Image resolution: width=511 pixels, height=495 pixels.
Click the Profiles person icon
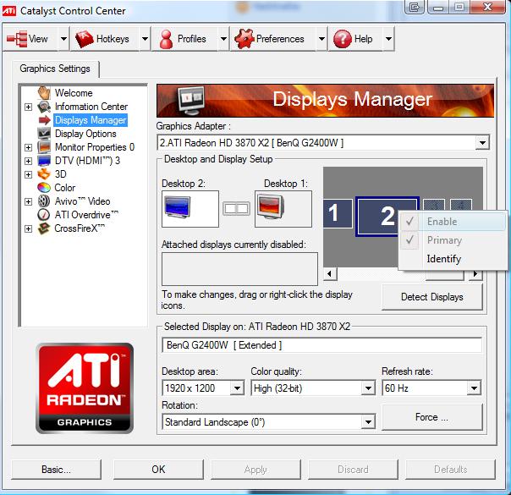point(166,39)
